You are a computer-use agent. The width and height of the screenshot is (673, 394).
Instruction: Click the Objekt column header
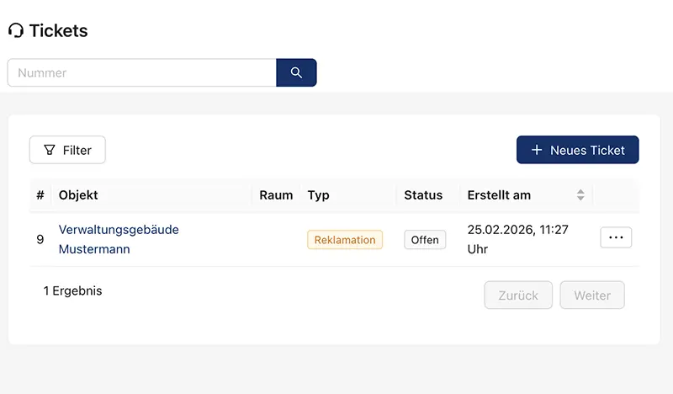coord(78,195)
